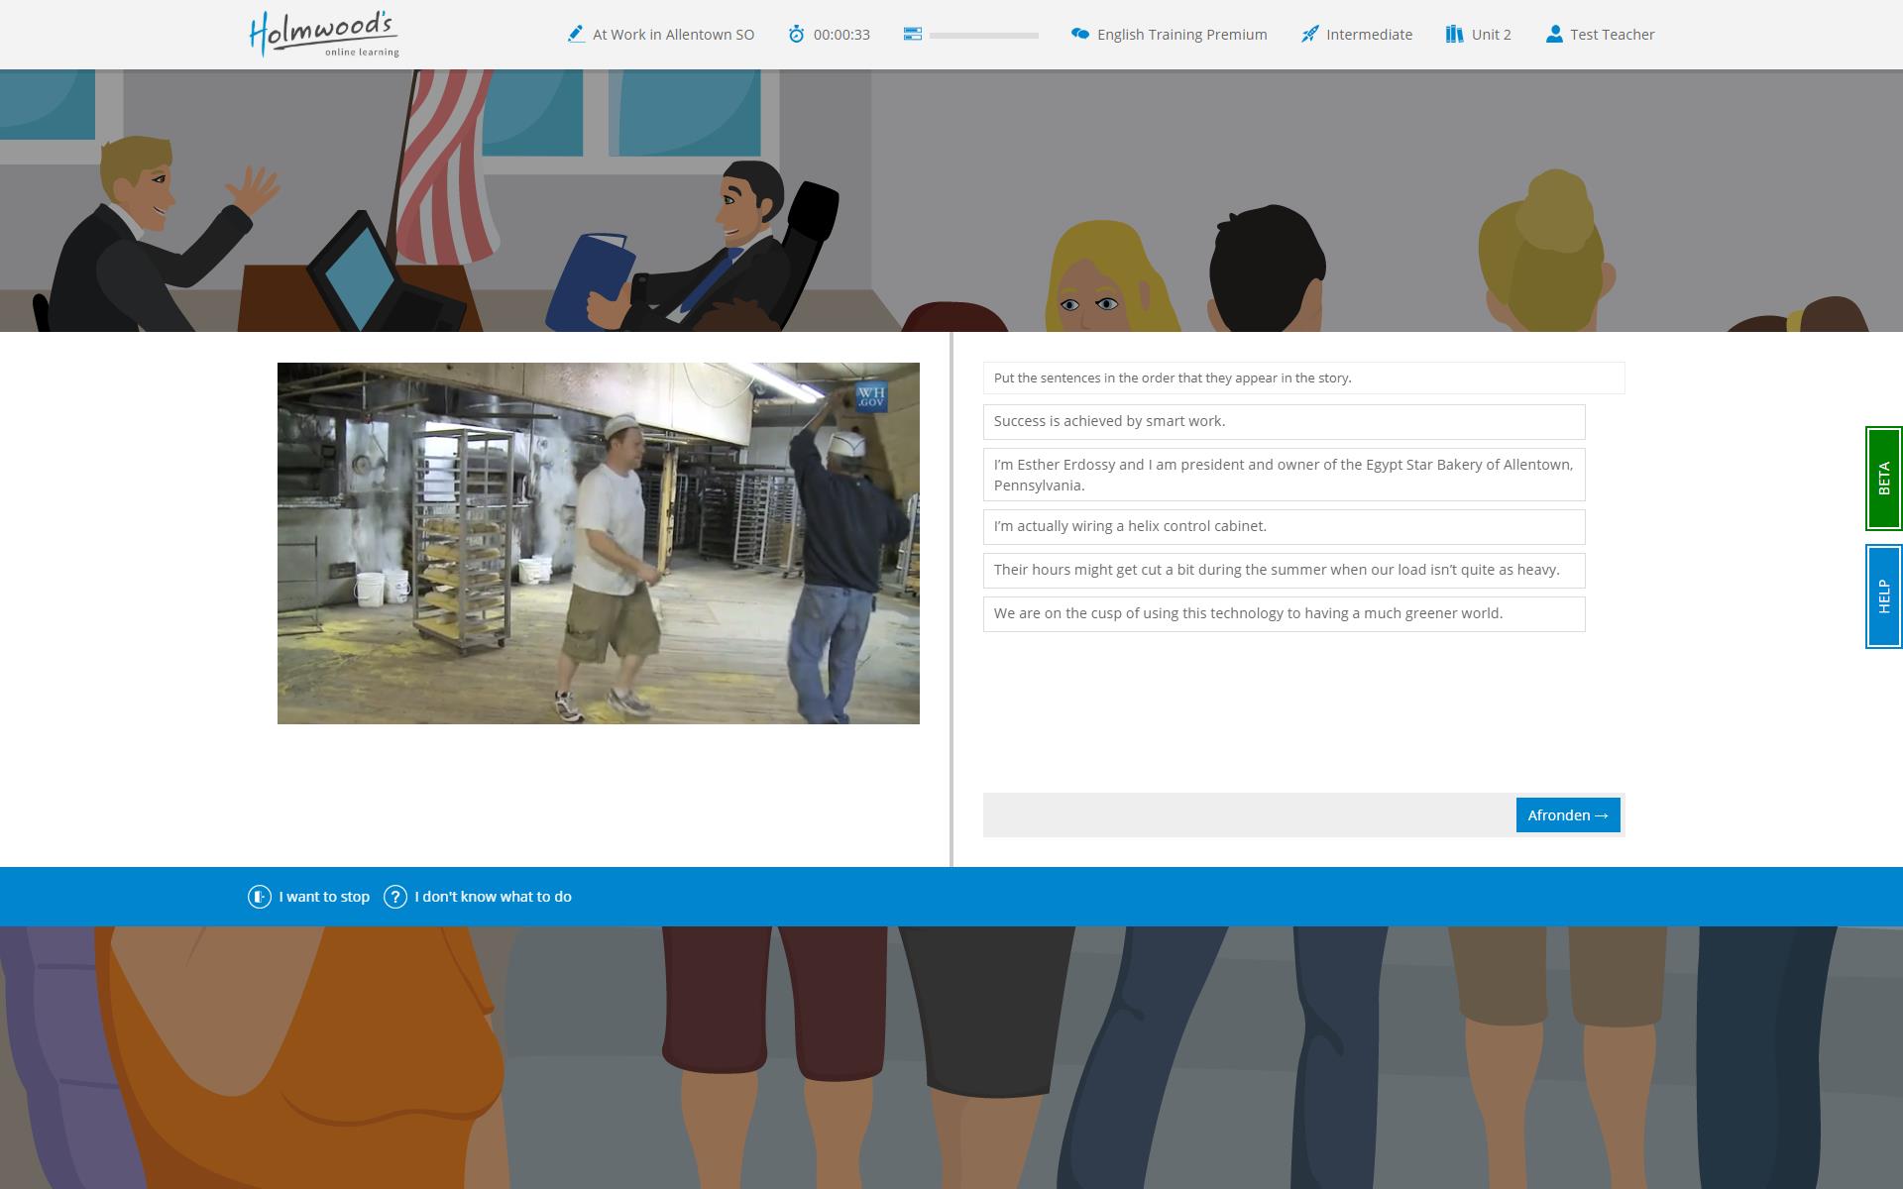Choose I want to stop
The height and width of the screenshot is (1189, 1903).
(324, 897)
